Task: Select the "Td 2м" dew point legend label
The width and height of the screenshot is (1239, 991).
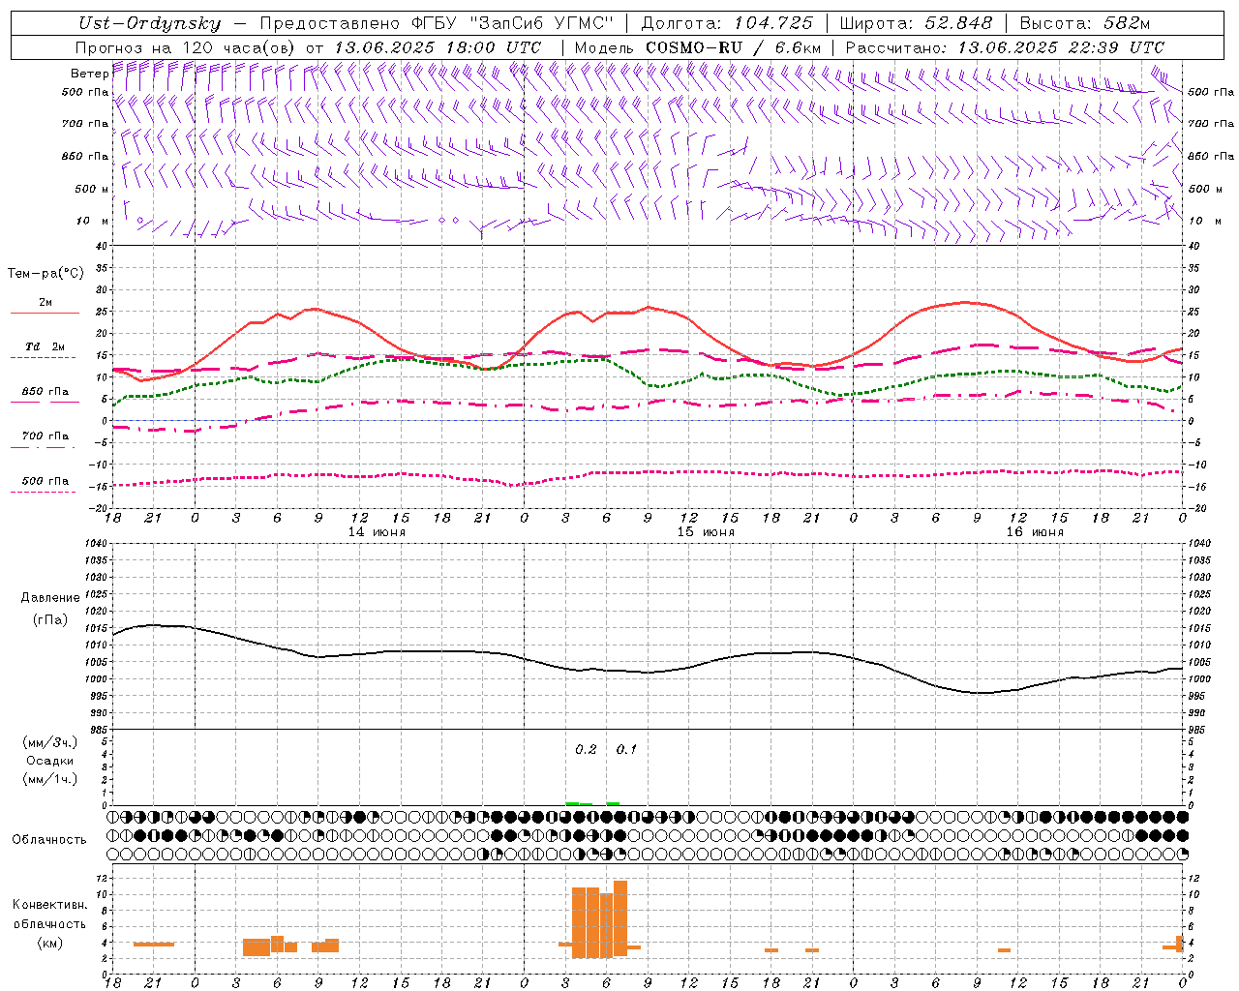Action: point(45,346)
